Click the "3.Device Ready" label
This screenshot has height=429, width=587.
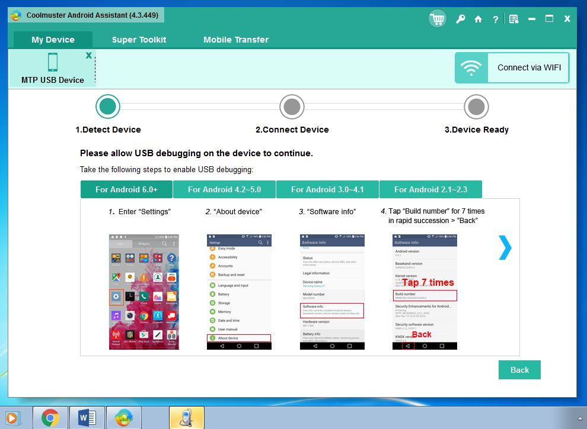click(x=477, y=130)
